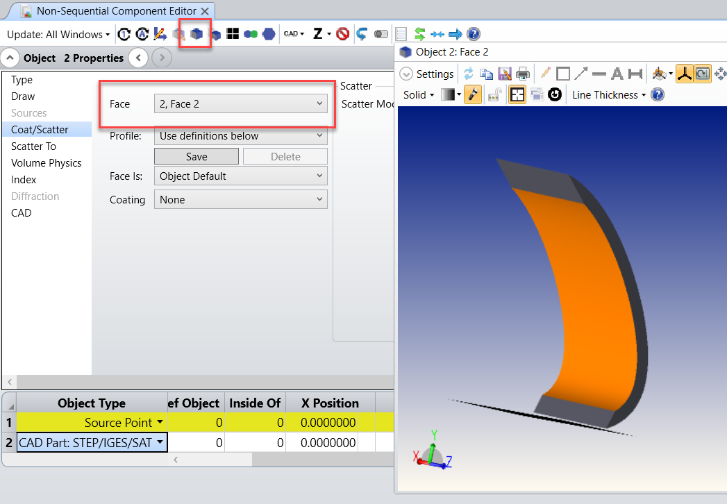Print the Object 2 viewer window

click(523, 74)
